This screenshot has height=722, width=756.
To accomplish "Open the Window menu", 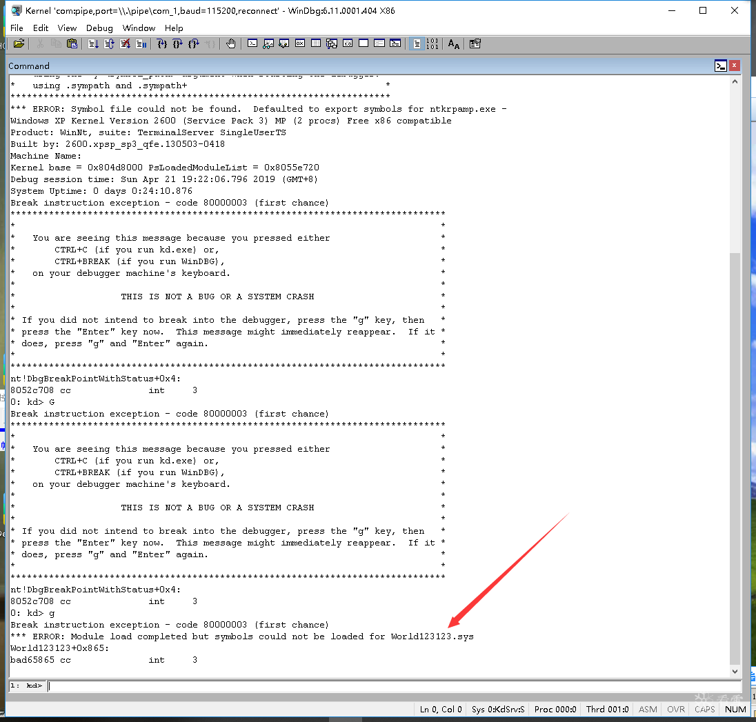I will 139,28.
